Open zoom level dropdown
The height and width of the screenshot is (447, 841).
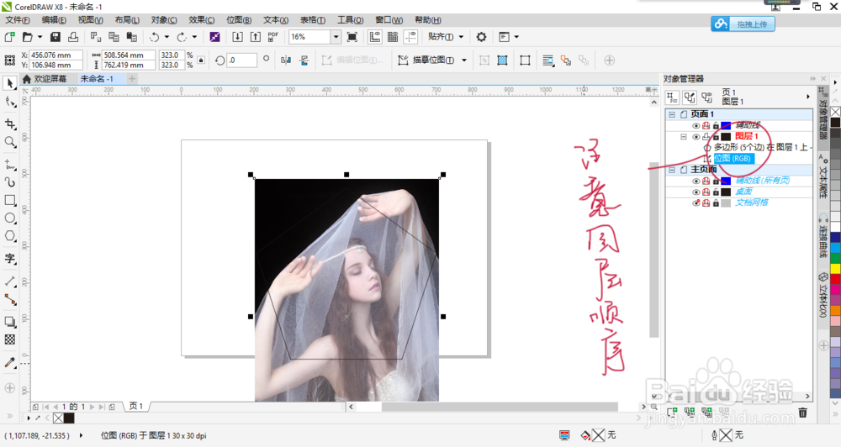pyautogui.click(x=336, y=36)
